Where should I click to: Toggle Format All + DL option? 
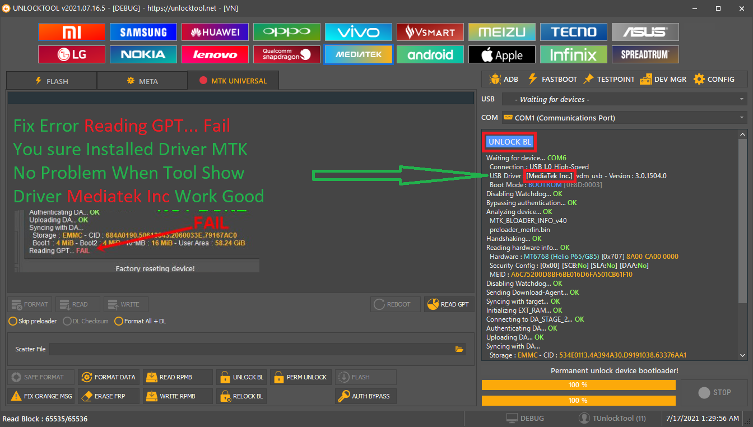(141, 321)
